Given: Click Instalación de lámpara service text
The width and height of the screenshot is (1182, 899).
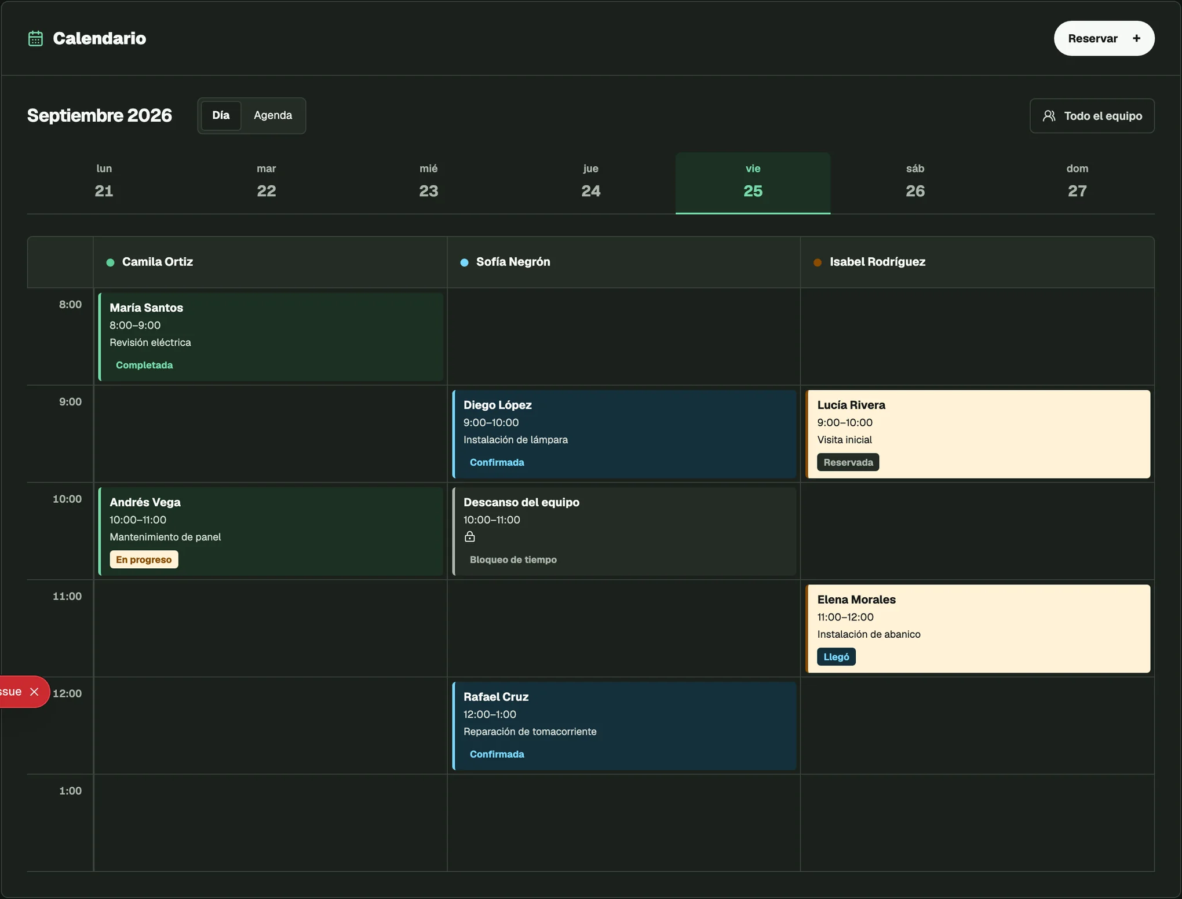Looking at the screenshot, I should pyautogui.click(x=516, y=440).
